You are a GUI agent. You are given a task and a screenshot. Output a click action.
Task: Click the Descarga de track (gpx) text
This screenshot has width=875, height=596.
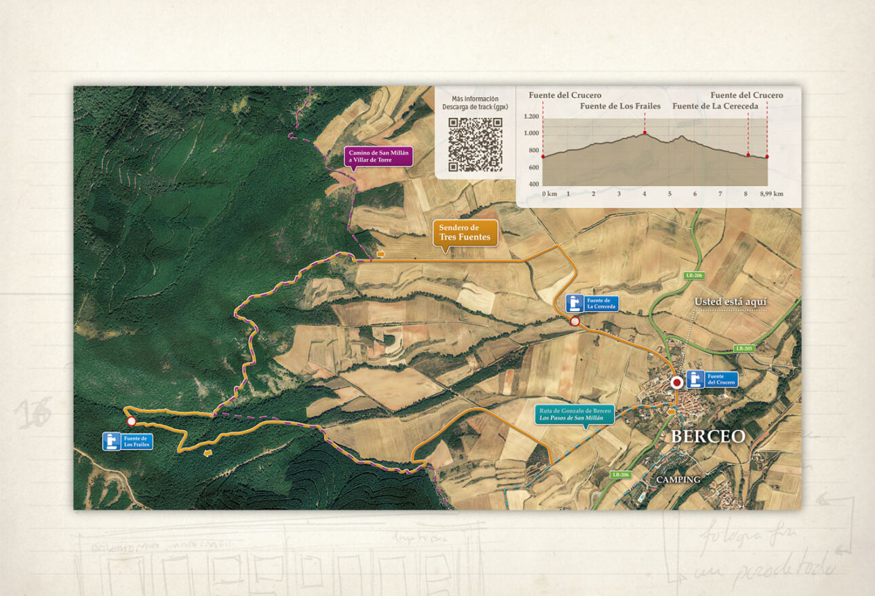[x=475, y=107]
